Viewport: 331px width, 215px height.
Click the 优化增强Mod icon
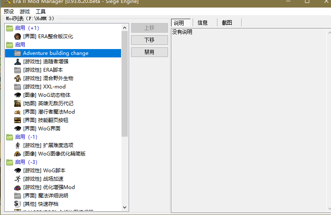point(18,187)
